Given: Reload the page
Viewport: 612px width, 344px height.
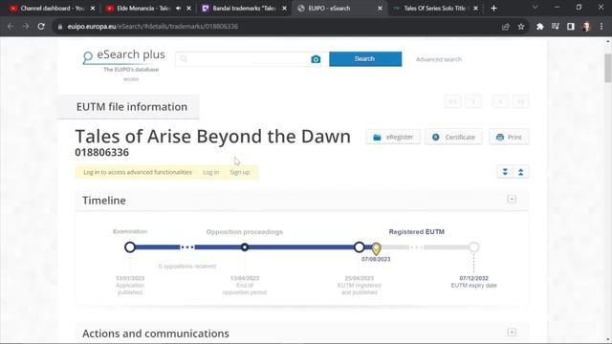Looking at the screenshot, I should (41, 26).
